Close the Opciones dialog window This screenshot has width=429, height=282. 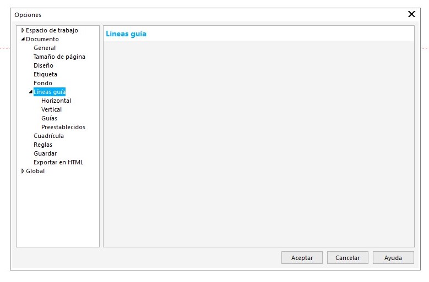point(411,14)
